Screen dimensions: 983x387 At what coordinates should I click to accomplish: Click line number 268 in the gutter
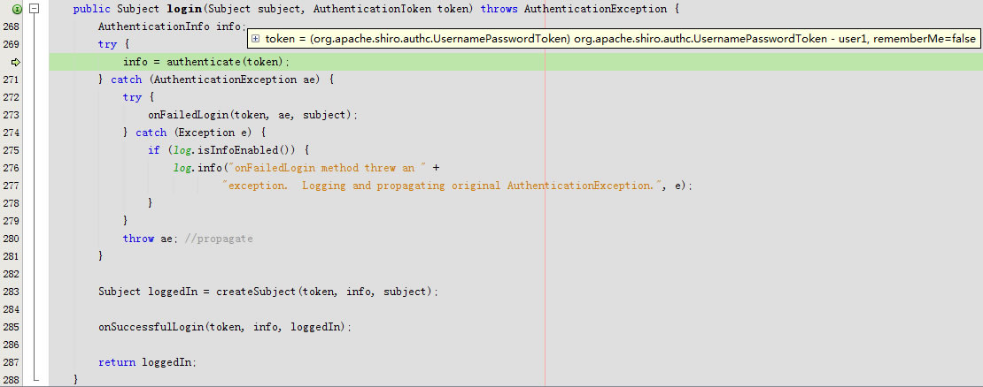pos(12,27)
